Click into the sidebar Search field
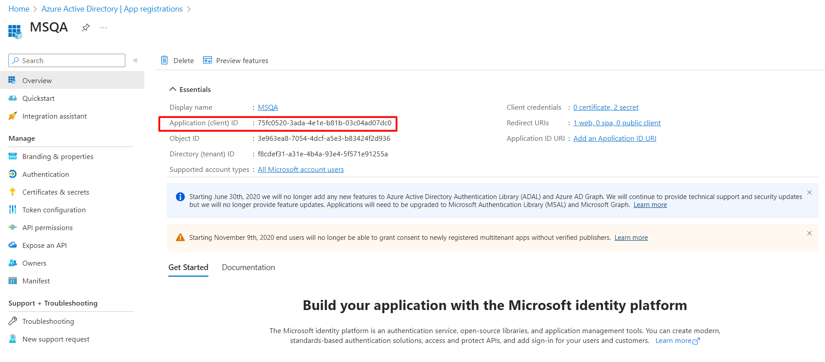Screen dimensions: 825x362 click(67, 60)
